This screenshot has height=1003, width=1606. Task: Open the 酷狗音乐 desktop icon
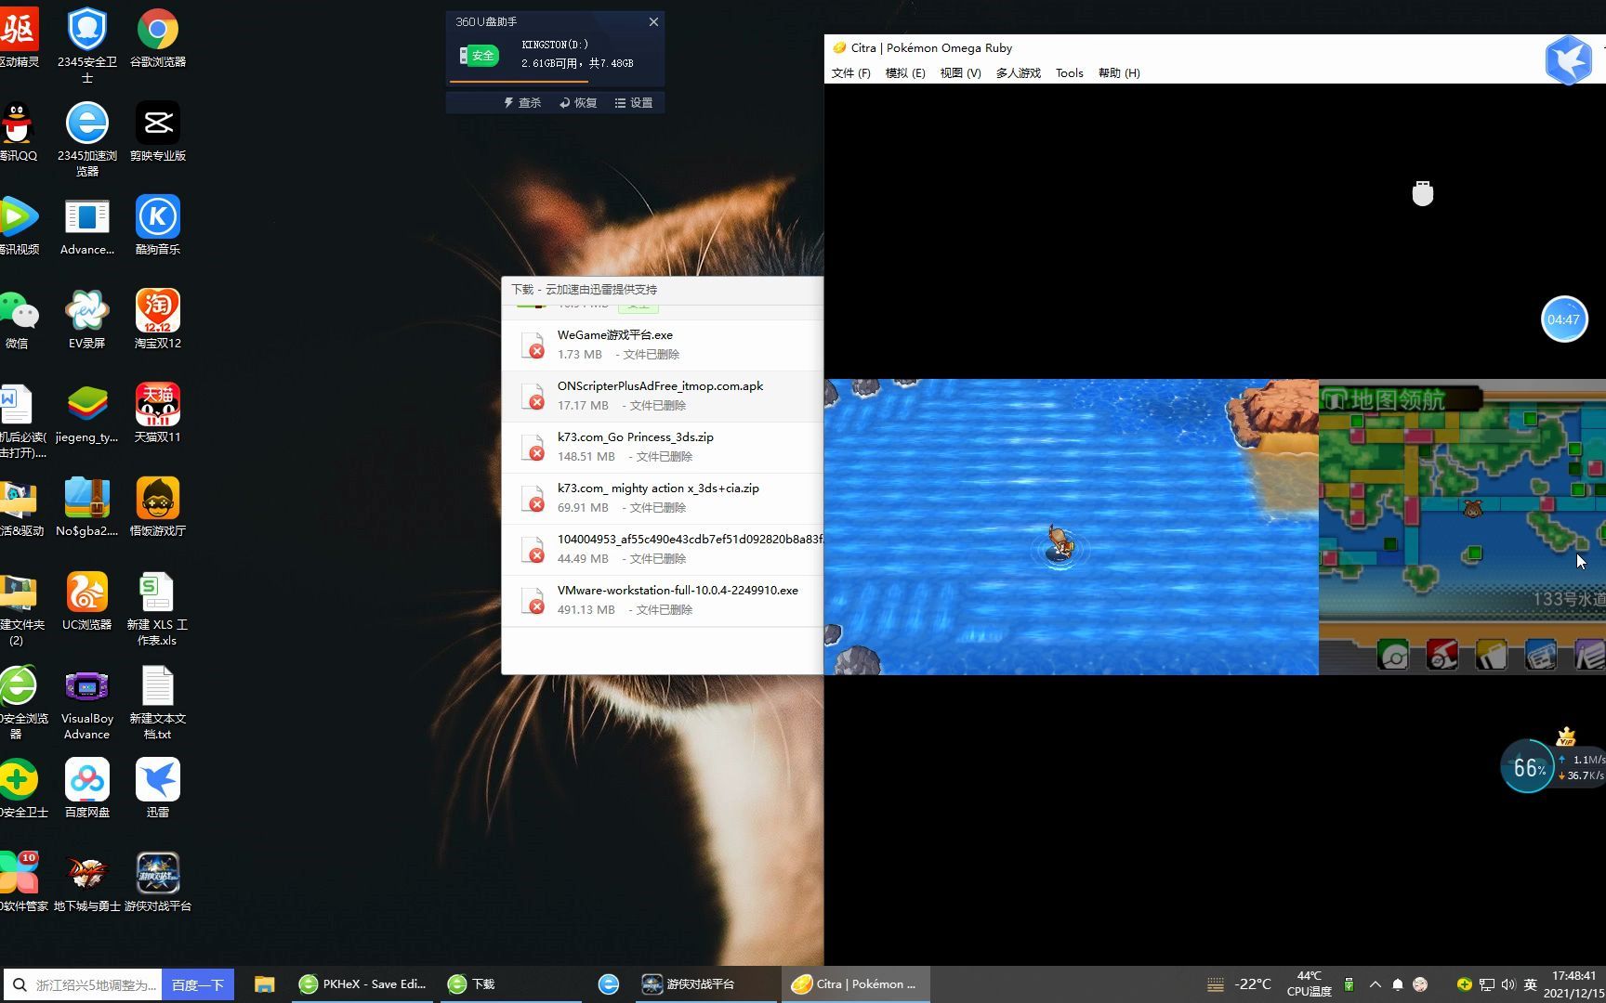158,226
